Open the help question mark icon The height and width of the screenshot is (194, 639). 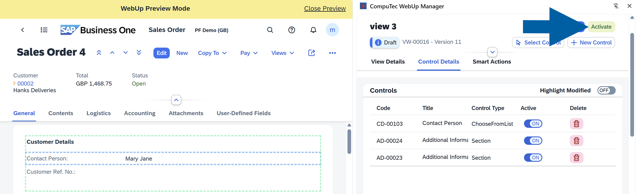(291, 30)
